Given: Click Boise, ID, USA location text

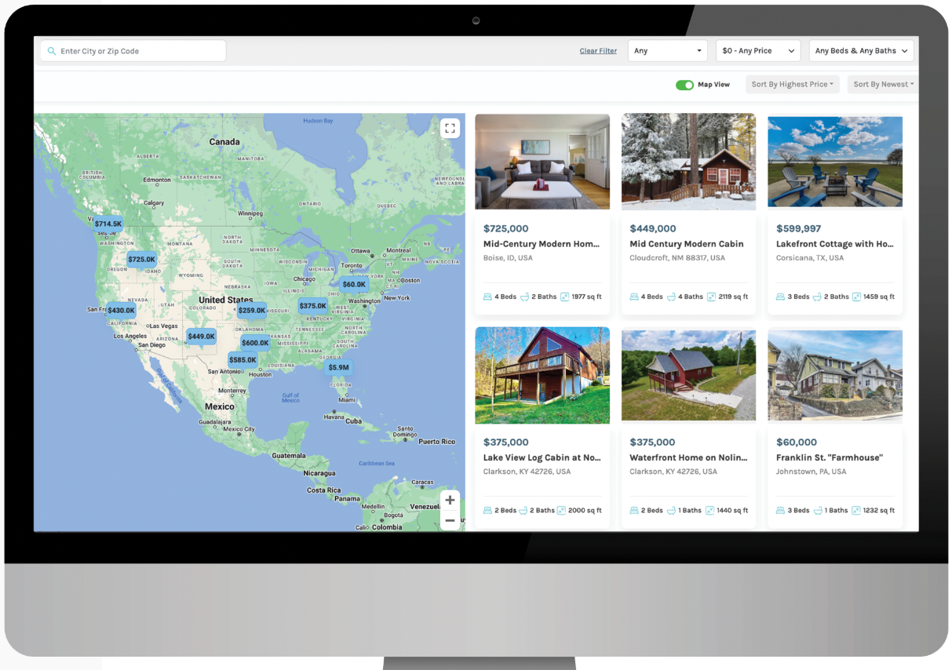Looking at the screenshot, I should coord(508,258).
